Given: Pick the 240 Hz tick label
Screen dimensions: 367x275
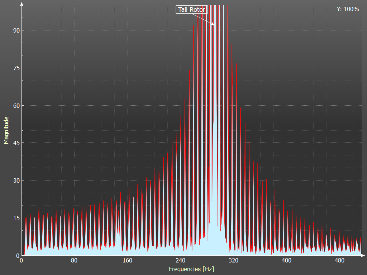Looking at the screenshot, I should pyautogui.click(x=180, y=260).
